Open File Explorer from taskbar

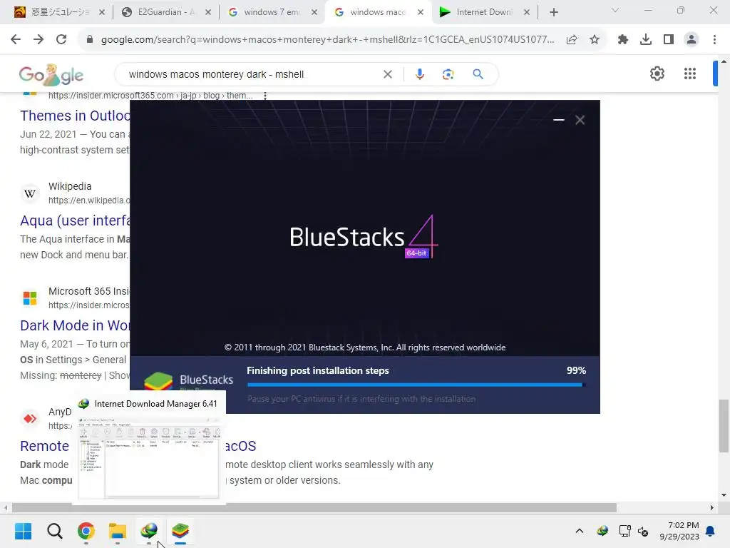click(x=118, y=531)
